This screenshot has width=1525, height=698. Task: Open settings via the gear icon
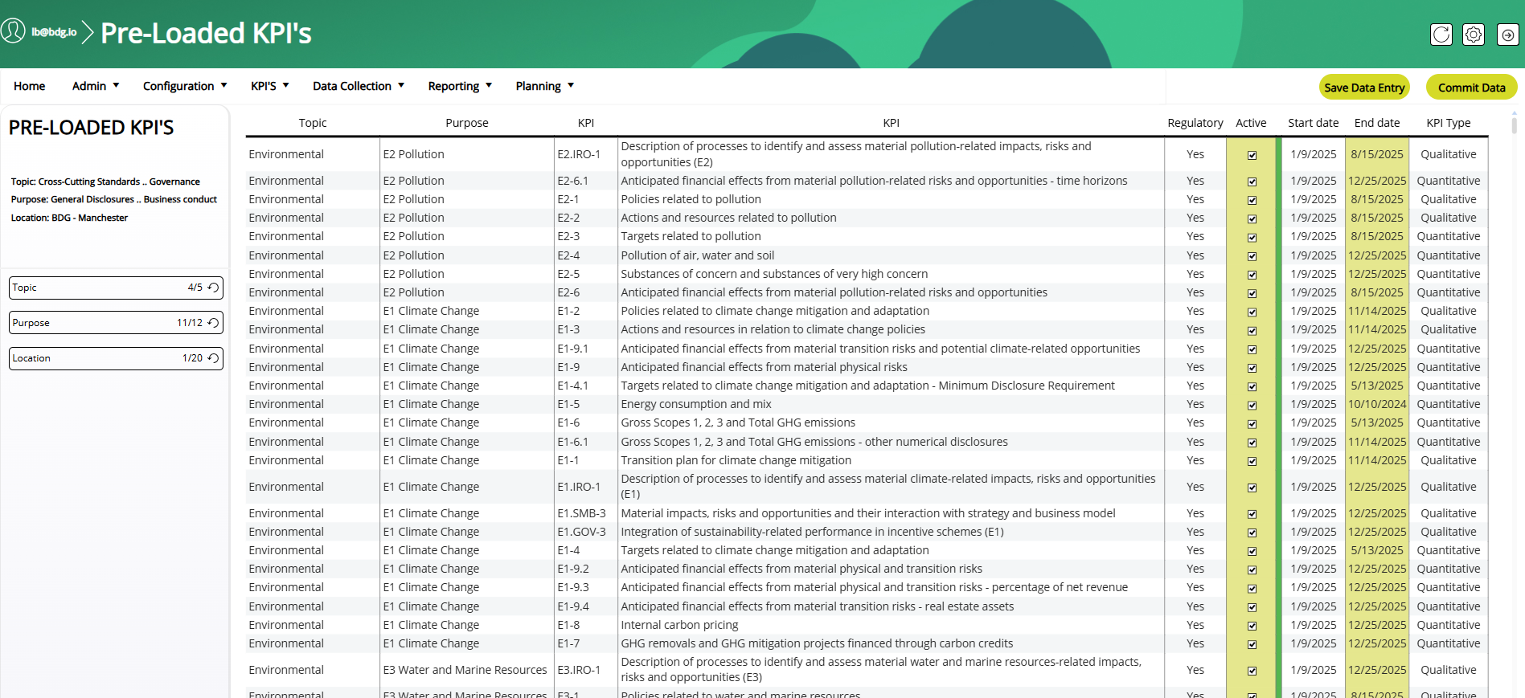pyautogui.click(x=1473, y=35)
